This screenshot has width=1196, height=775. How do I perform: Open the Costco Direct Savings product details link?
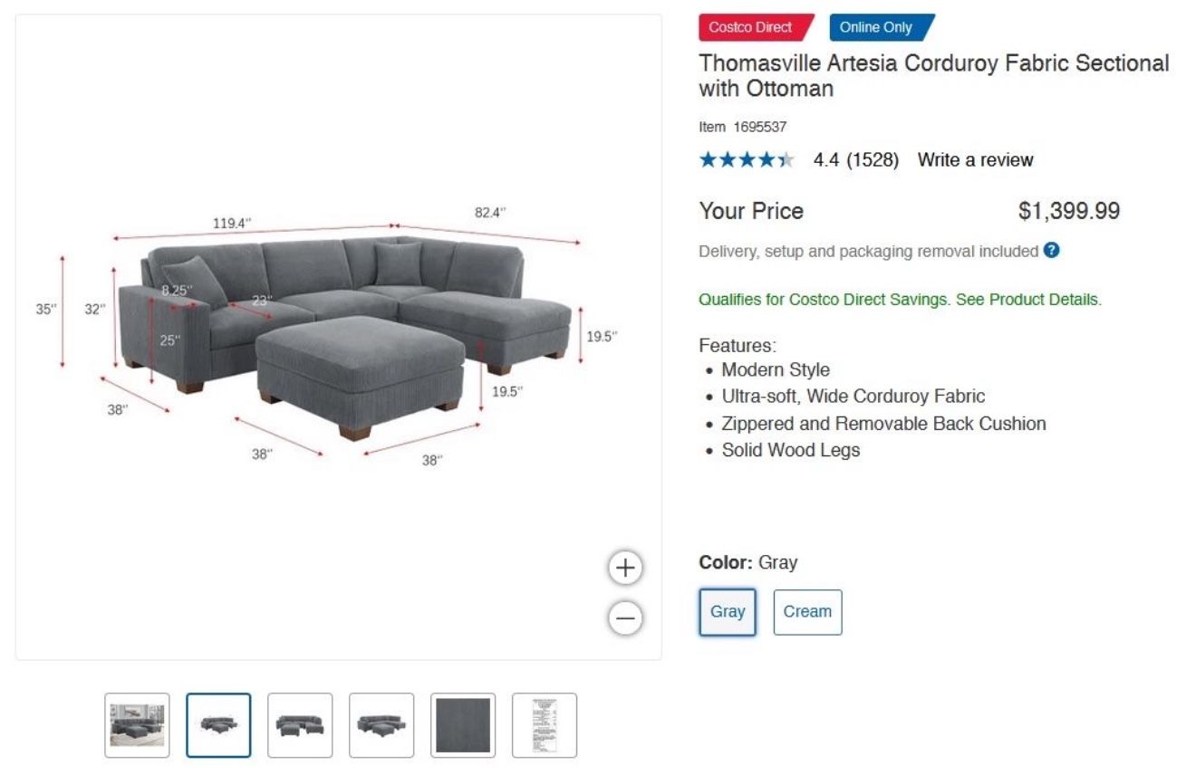click(x=901, y=300)
